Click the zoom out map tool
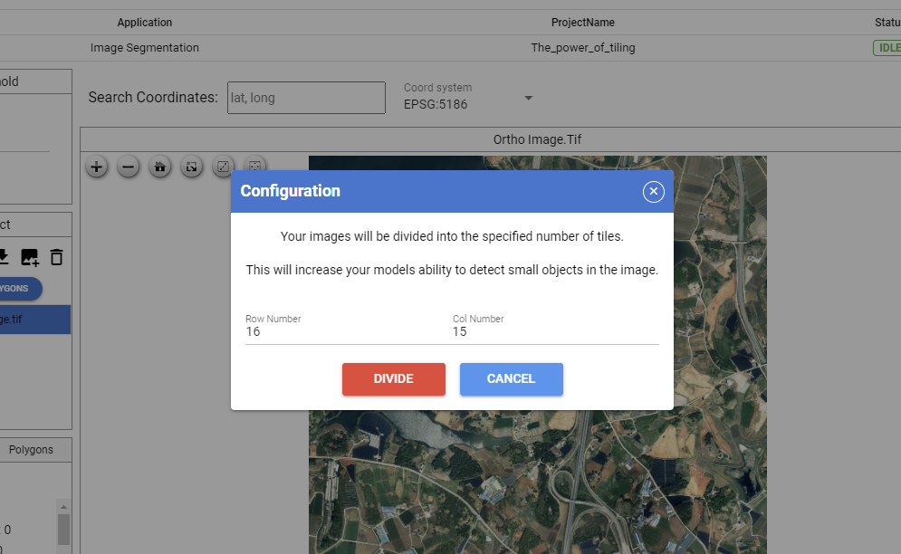 coord(128,167)
